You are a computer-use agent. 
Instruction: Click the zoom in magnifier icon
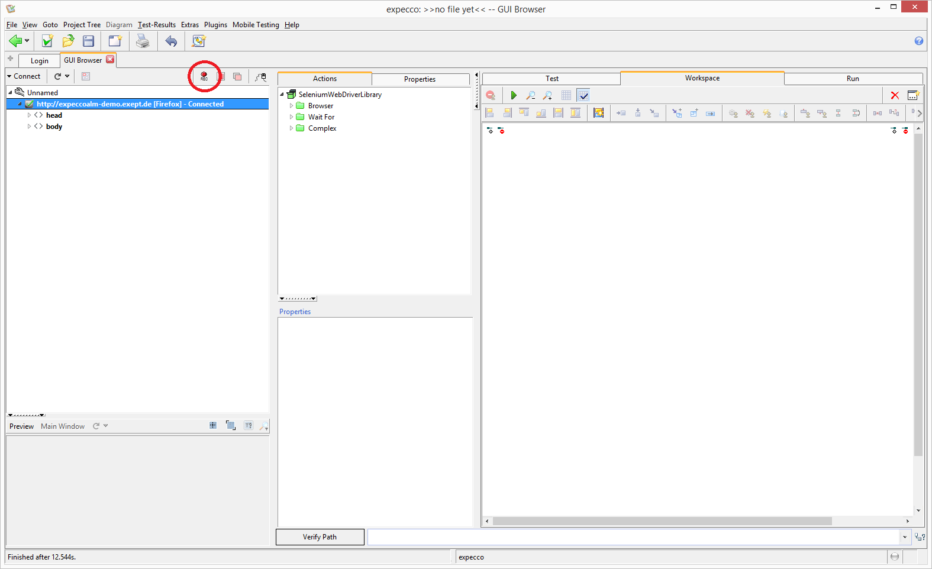(x=548, y=95)
